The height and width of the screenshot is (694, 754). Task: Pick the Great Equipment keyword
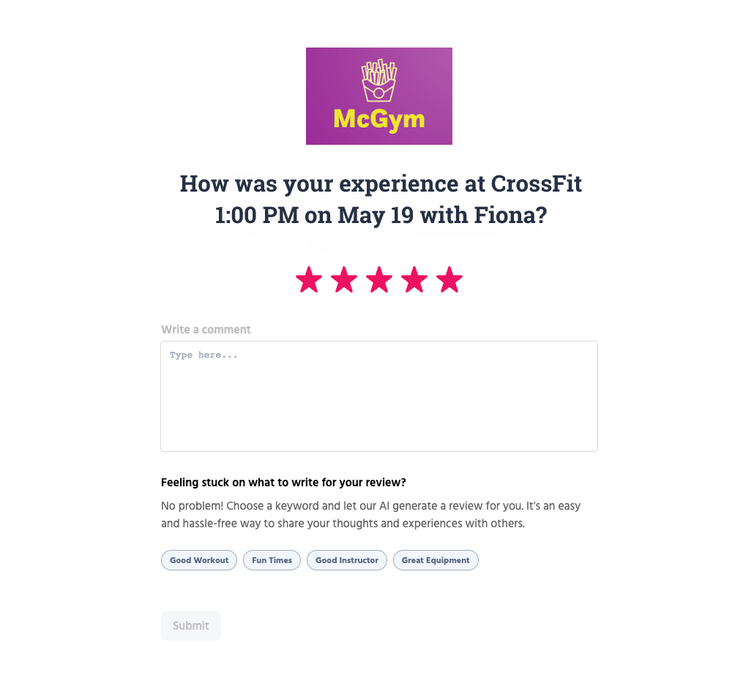pyautogui.click(x=436, y=559)
